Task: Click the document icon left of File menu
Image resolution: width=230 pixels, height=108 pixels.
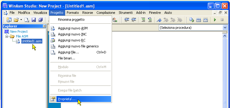Action: (5, 13)
